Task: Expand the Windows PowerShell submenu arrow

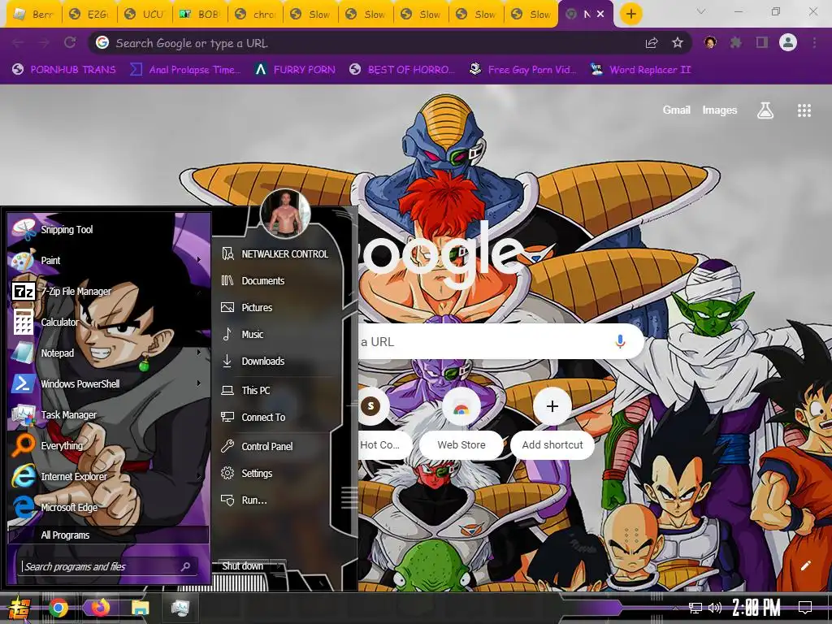Action: 199,383
